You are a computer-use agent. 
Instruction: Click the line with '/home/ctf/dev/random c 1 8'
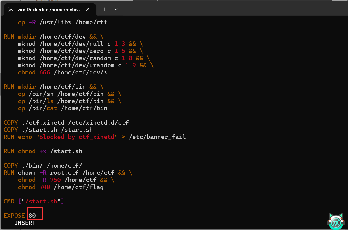(84, 58)
